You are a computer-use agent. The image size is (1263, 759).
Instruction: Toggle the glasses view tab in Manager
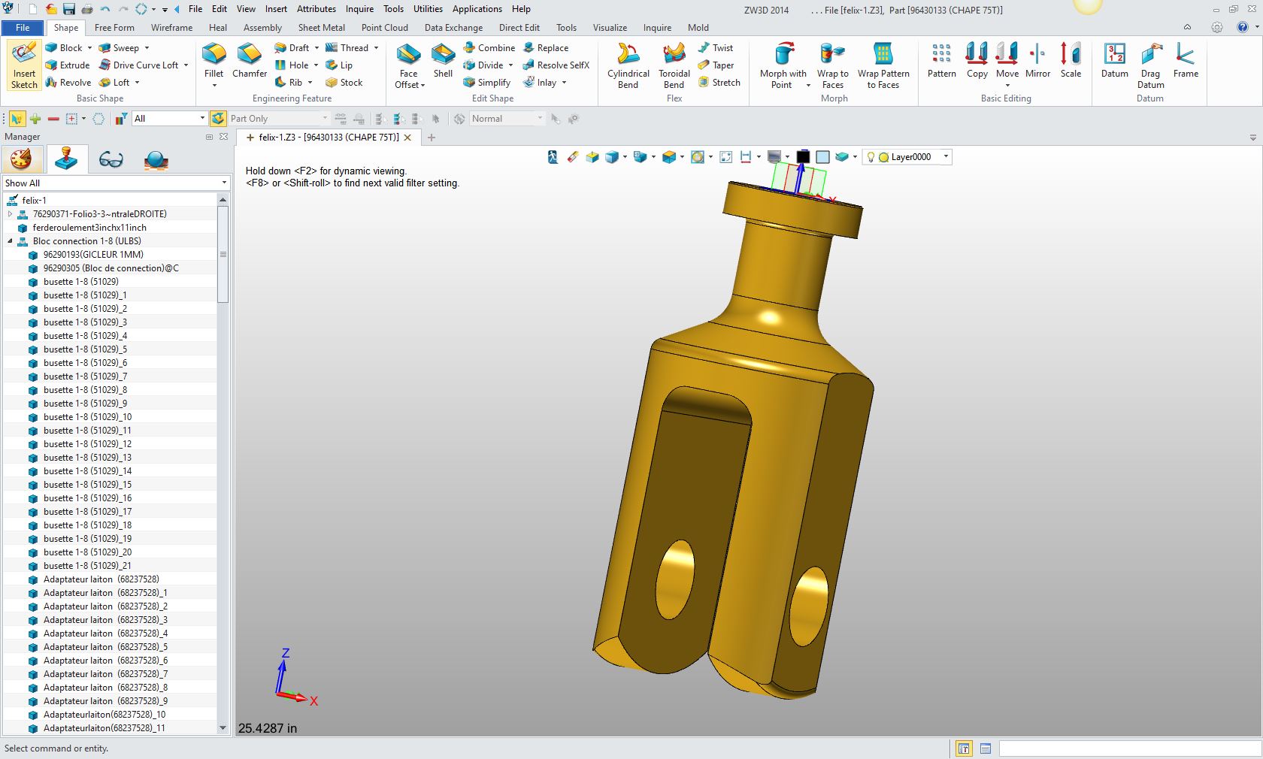pyautogui.click(x=111, y=160)
